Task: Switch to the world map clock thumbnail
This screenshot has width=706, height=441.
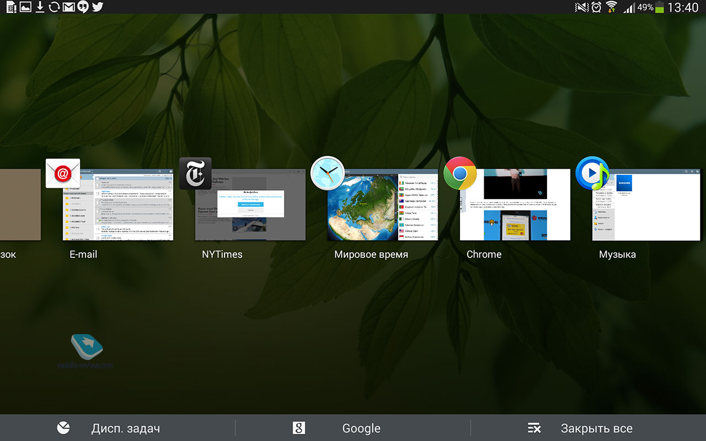Action: pyautogui.click(x=383, y=205)
